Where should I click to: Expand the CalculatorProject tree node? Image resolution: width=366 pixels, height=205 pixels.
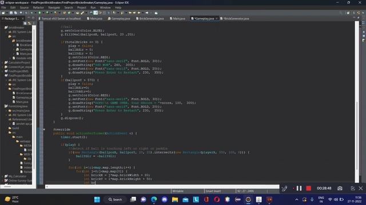(x=2, y=63)
